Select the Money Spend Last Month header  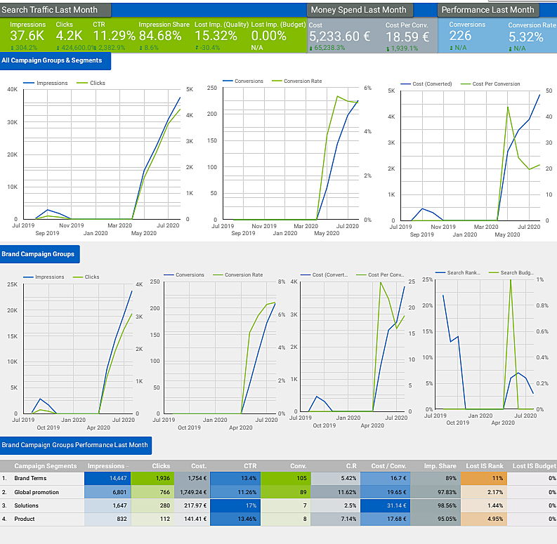pyautogui.click(x=359, y=10)
